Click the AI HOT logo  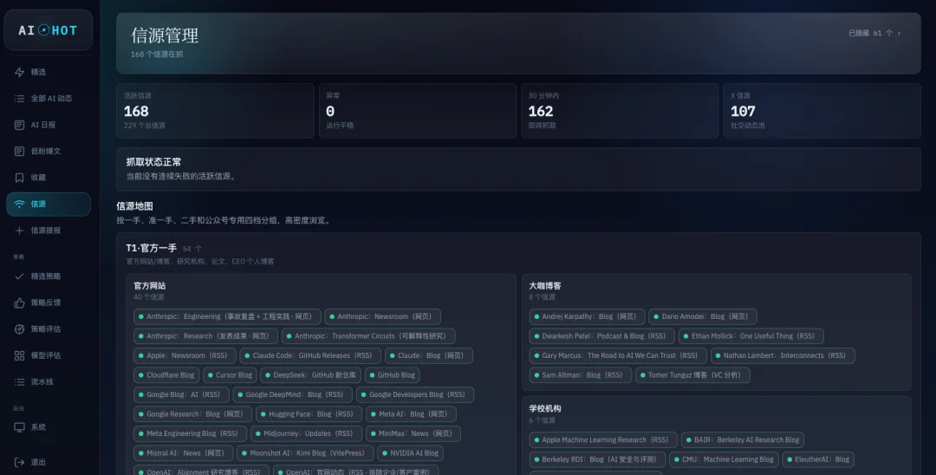point(49,29)
